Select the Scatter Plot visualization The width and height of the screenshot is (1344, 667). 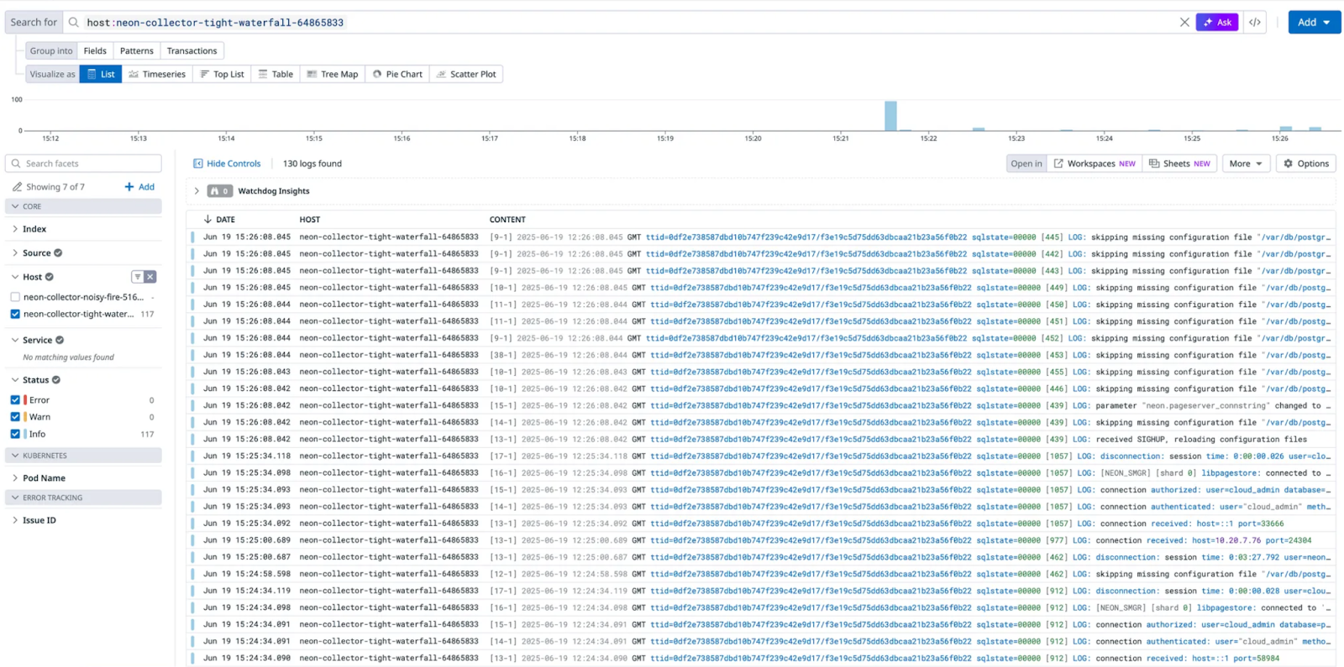[x=466, y=74]
